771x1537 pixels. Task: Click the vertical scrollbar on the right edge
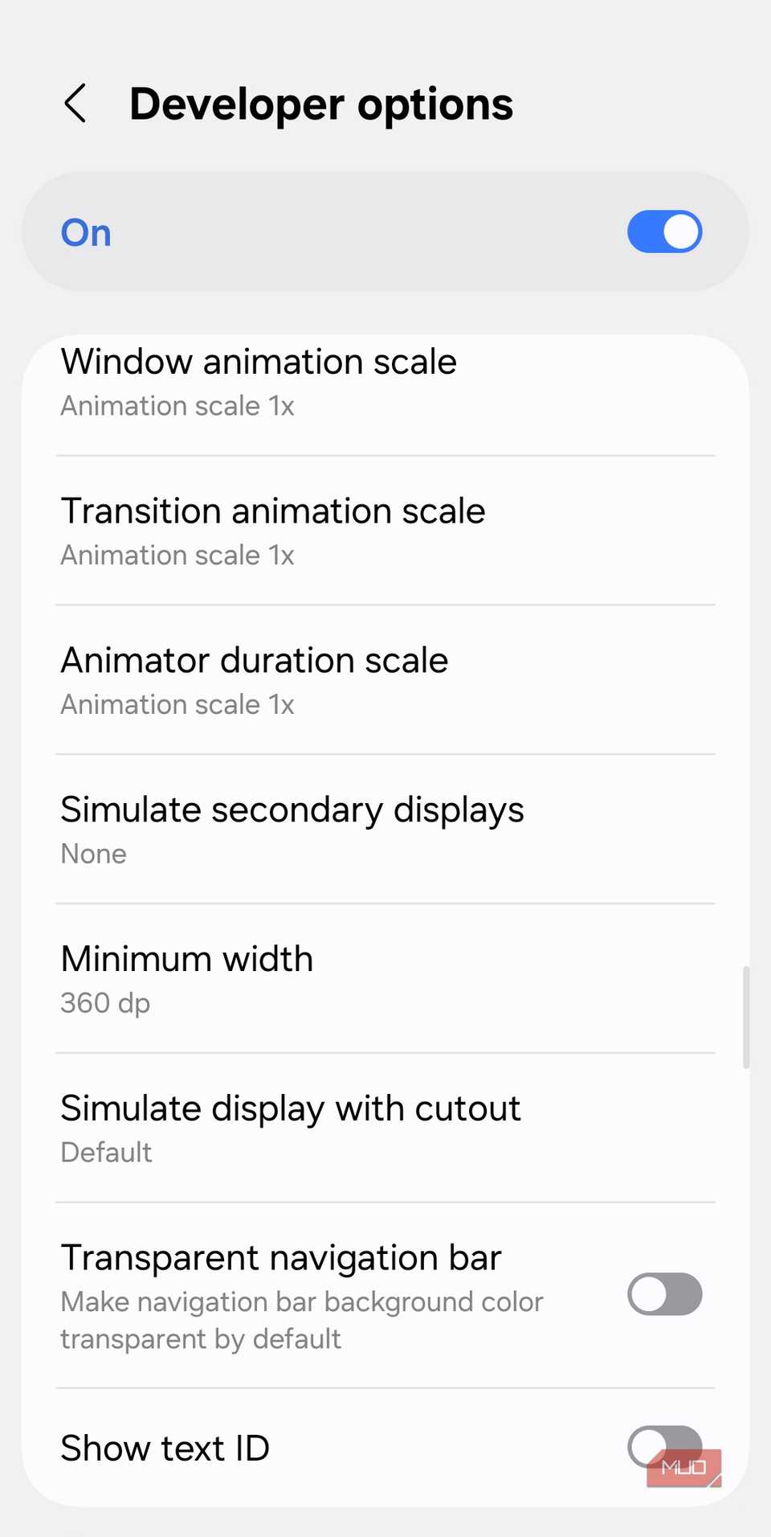(x=746, y=1017)
